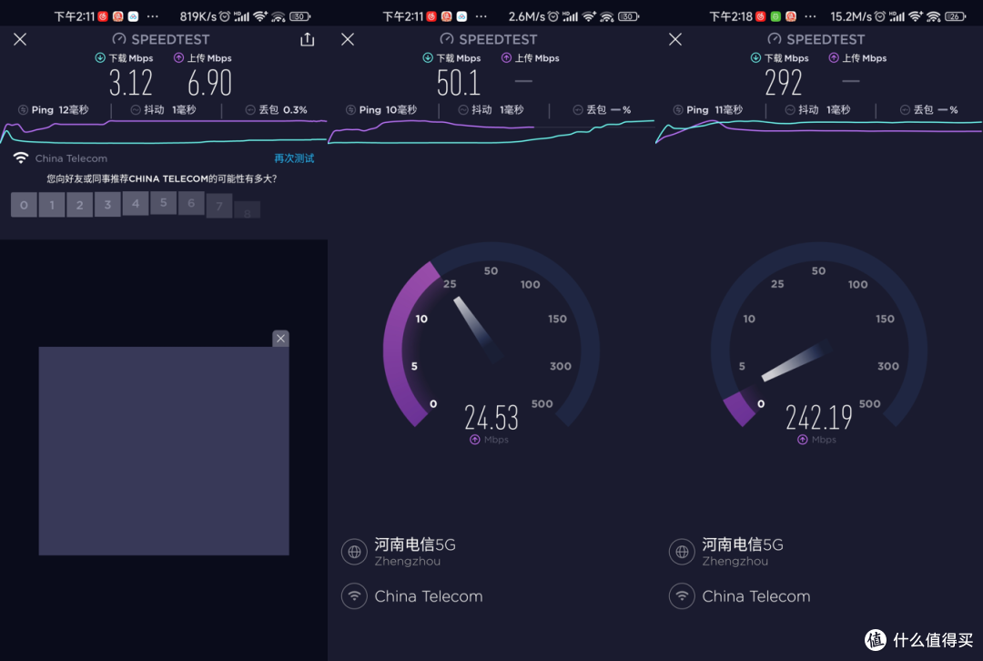The image size is (983, 661).
Task: Tap Speedtest gauge logo in right header
Action: pyautogui.click(x=775, y=39)
